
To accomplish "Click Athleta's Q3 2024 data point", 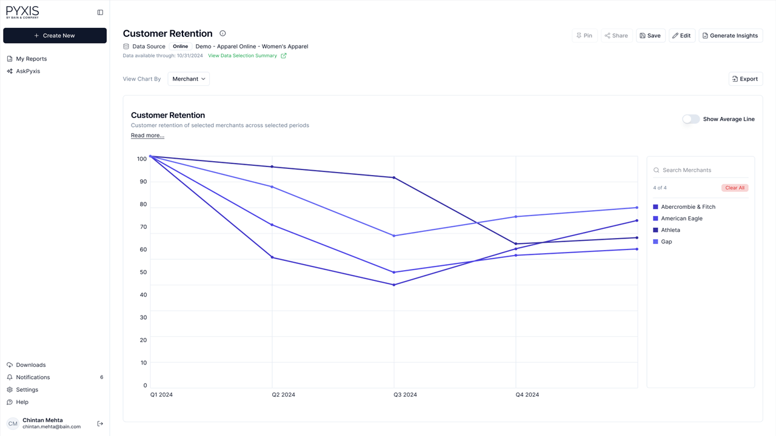I will click(394, 177).
